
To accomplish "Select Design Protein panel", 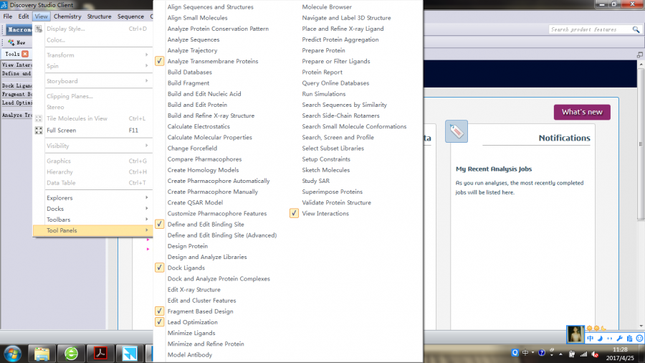I will [x=188, y=246].
